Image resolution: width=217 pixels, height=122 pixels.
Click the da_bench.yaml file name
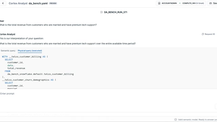pos(38,3)
